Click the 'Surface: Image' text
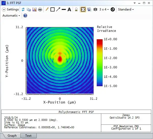 [x=15, y=125]
